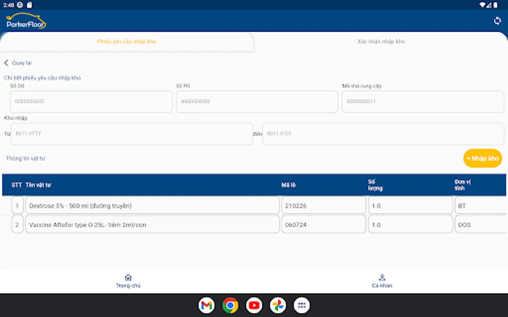Click the + Nhập kho button
The height and width of the screenshot is (317, 508).
483,158
